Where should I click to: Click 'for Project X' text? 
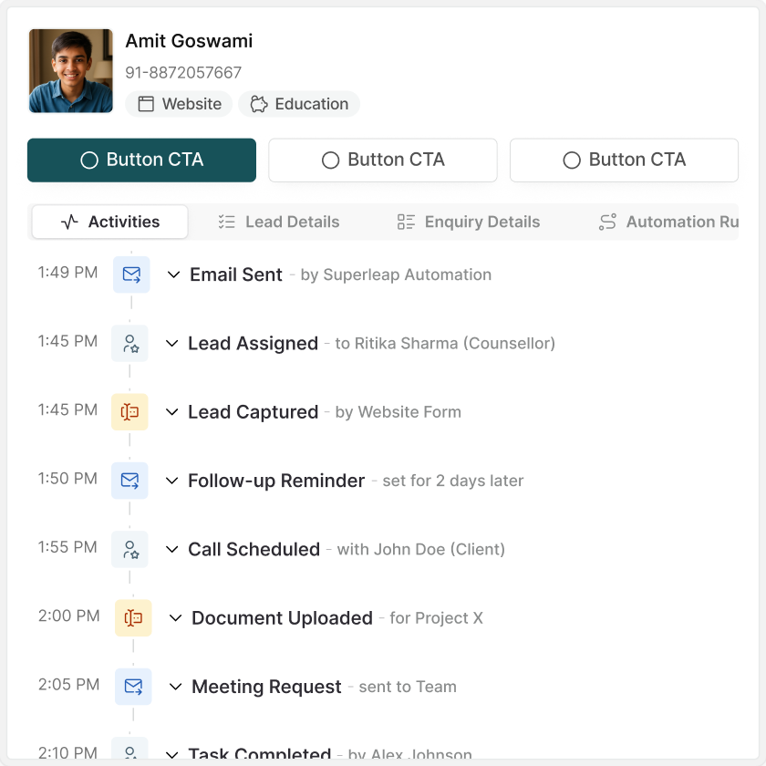(x=436, y=618)
